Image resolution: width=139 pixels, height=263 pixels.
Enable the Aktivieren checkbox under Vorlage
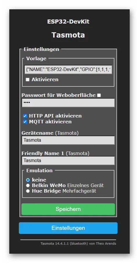[28, 79]
